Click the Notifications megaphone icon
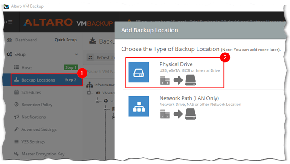 [17, 117]
